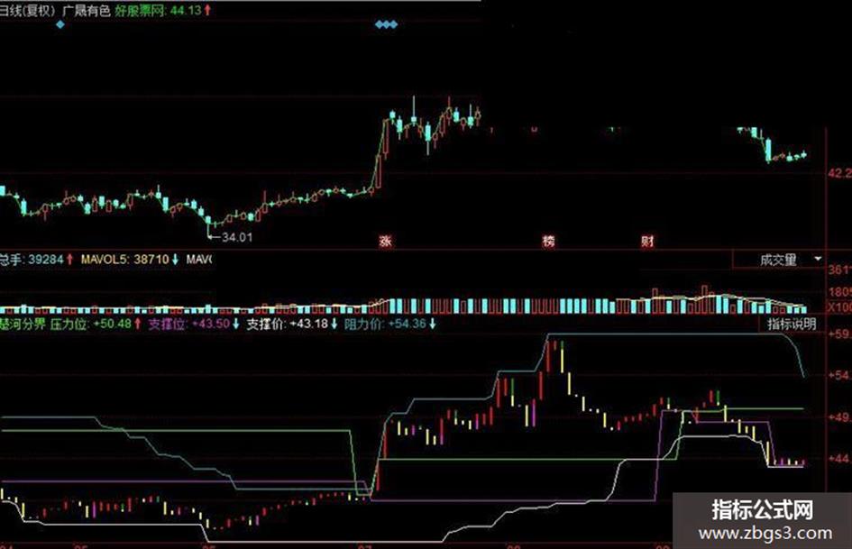Click the triple blue diamond marker group
This screenshot has height=549, width=852.
click(x=387, y=24)
